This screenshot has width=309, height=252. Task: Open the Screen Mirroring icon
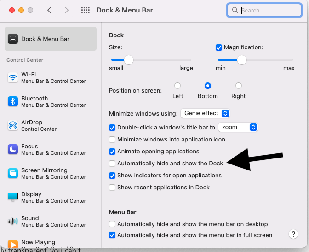click(x=13, y=173)
